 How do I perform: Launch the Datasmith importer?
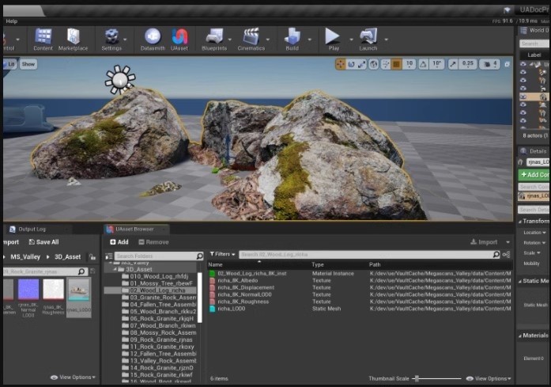(x=153, y=40)
